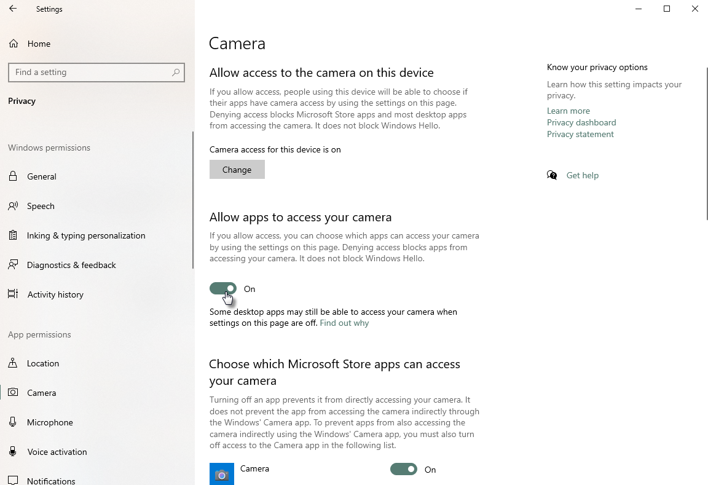Go to Speech settings
708x485 pixels.
[x=41, y=206]
